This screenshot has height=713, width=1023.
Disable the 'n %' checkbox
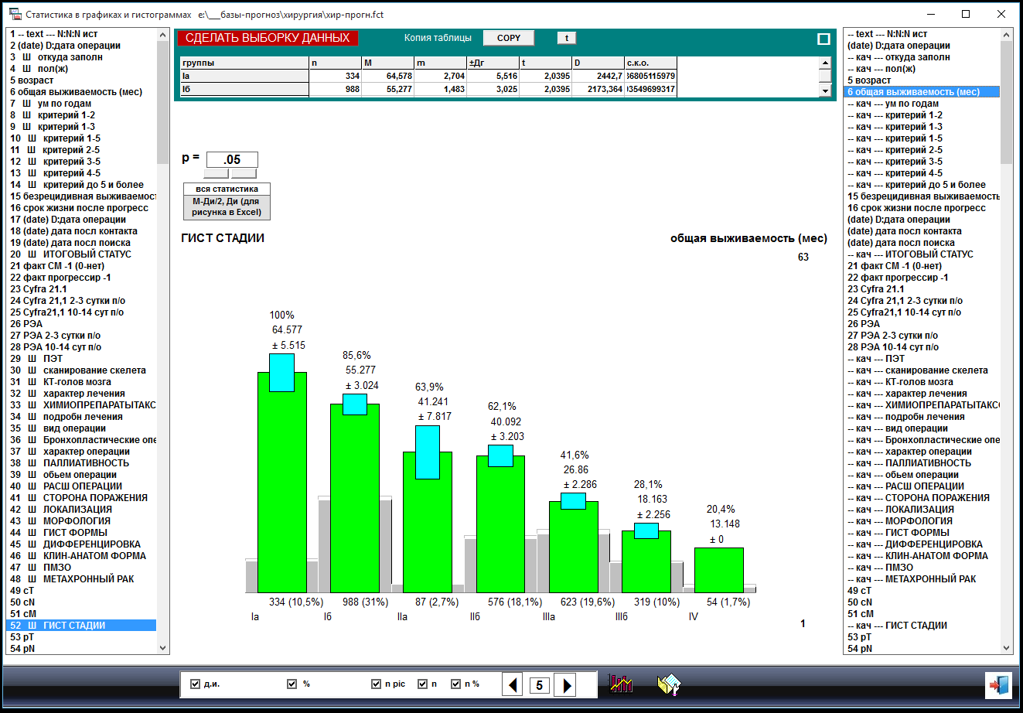(x=455, y=684)
